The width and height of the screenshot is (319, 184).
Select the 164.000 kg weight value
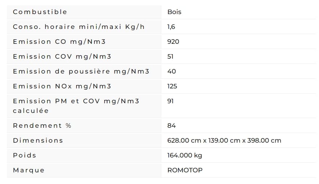pyautogui.click(x=185, y=155)
